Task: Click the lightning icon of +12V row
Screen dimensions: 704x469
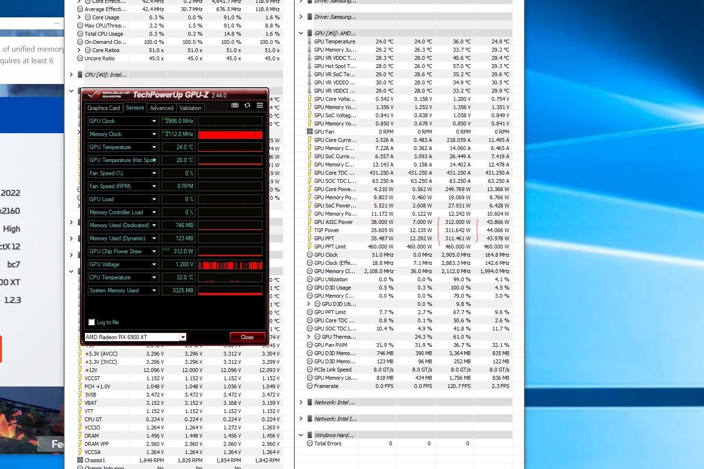Action: tap(80, 370)
